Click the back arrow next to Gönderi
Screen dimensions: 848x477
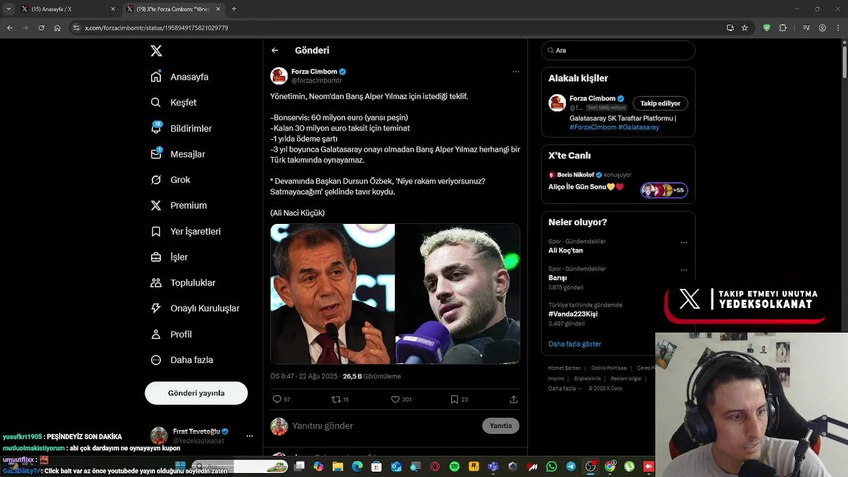(x=275, y=50)
